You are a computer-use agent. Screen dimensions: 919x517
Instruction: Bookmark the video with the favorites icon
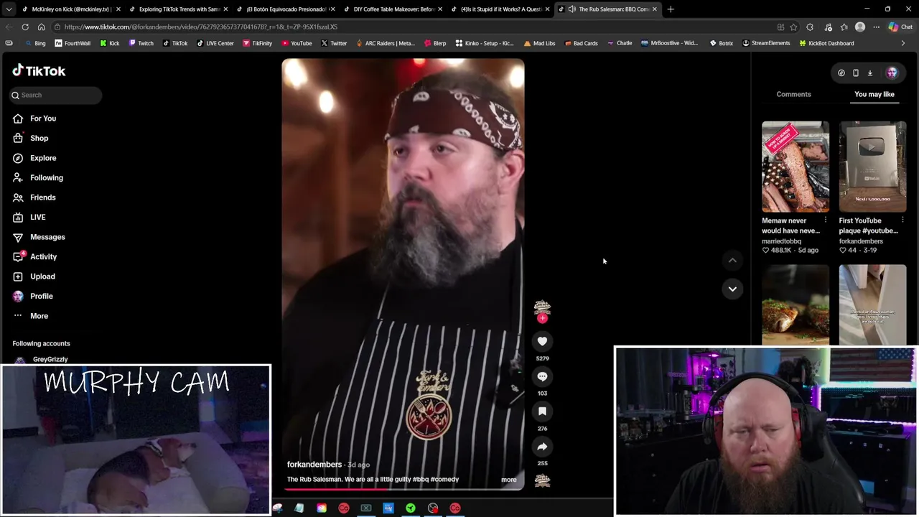[x=542, y=411]
